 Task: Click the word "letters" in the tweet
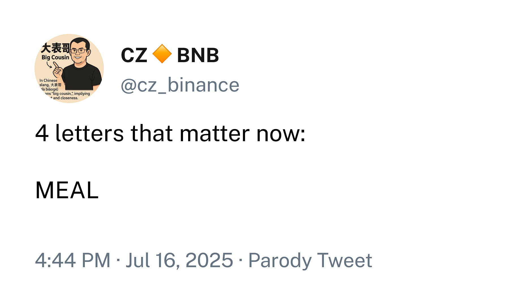[x=90, y=133]
